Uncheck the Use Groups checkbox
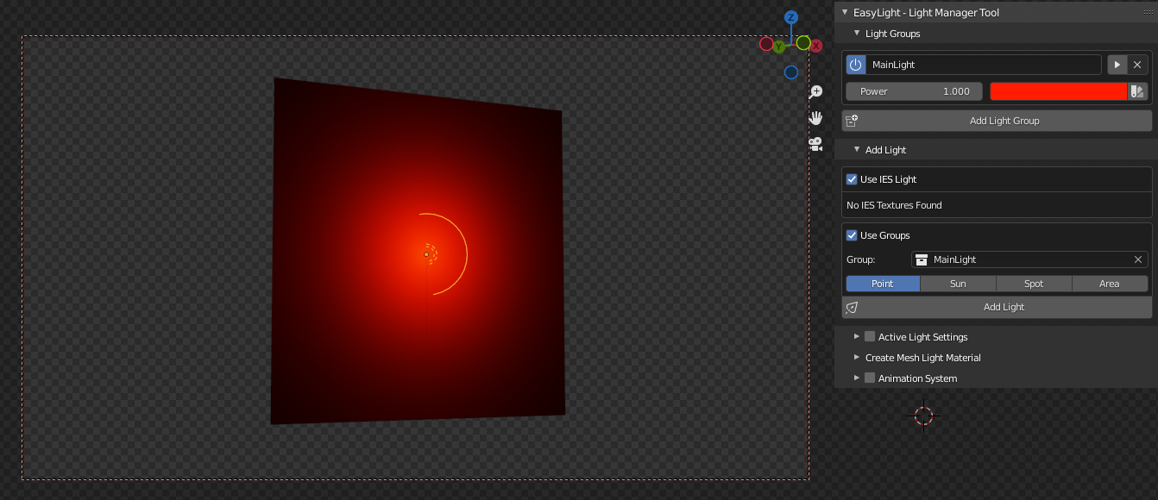Viewport: 1158px width, 500px height. point(852,235)
